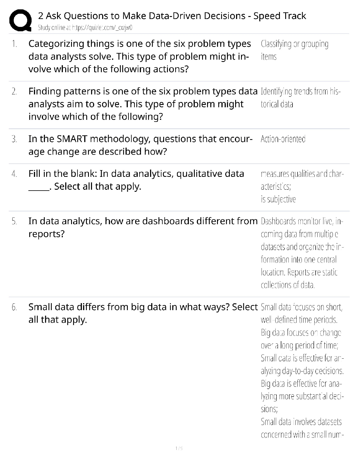Click the small data versus big data question
Image resolution: width=358 pixels, height=463 pixels.
tap(143, 313)
